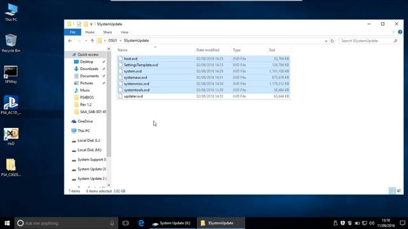Viewport: 408px width, 229px height.
Task: Open the File menu
Action: pos(73,32)
